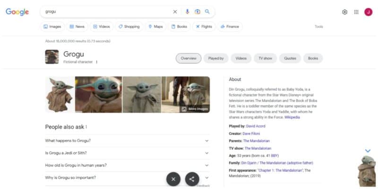Screen dimensions: 378x189
Task: Open search by image camera icon
Action: [198, 11]
